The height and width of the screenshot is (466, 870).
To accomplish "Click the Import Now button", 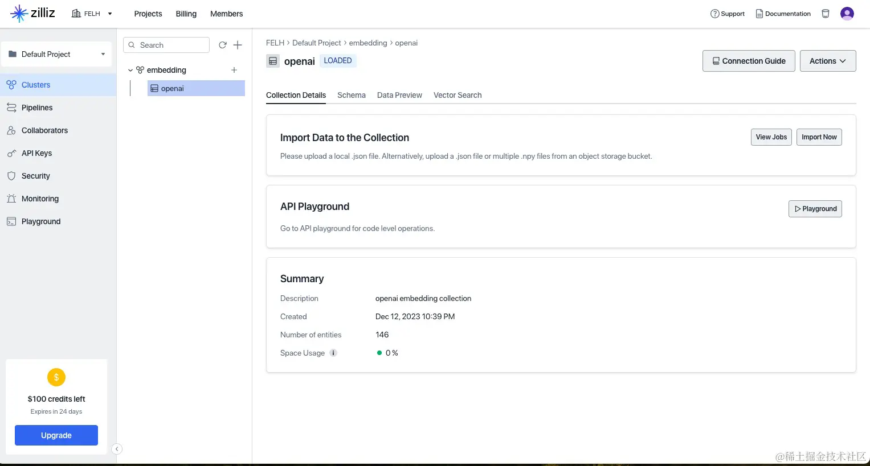I will coord(819,137).
